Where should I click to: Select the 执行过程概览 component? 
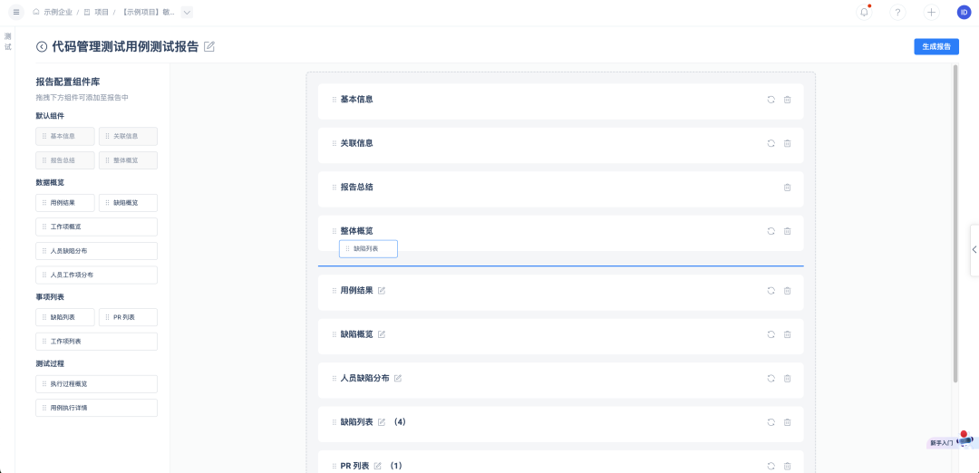coord(96,383)
